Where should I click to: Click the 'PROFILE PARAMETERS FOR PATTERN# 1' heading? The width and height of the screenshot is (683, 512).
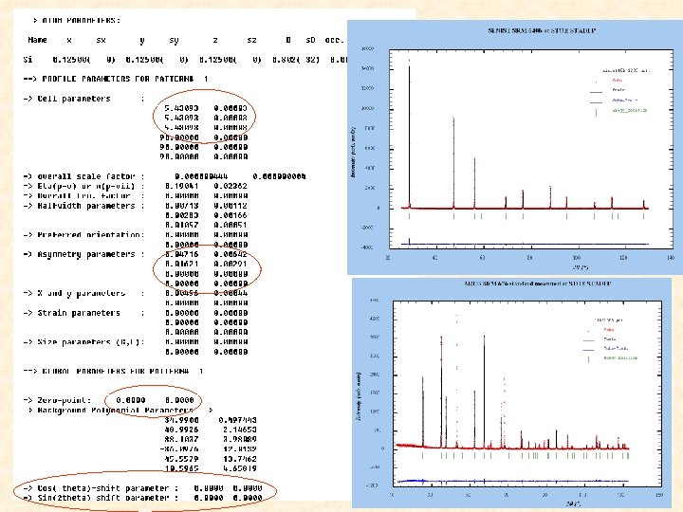coord(116,79)
